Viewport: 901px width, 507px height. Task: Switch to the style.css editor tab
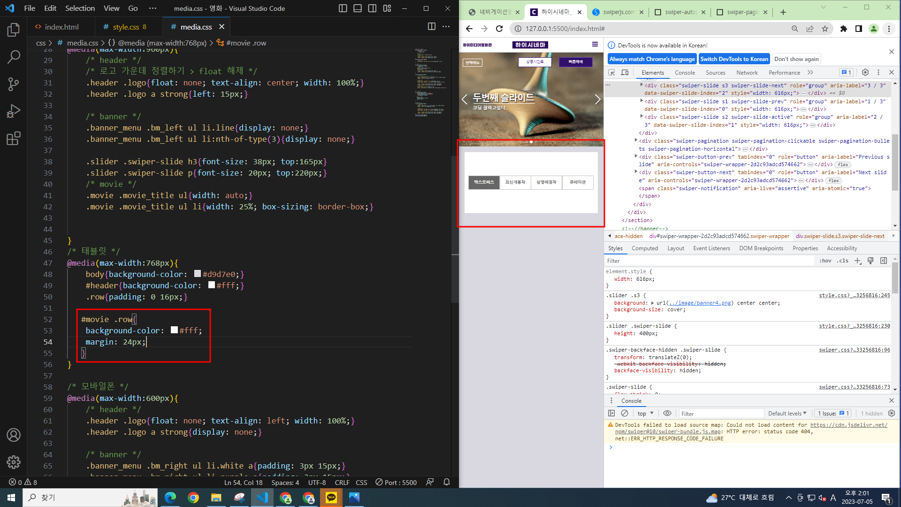[126, 27]
